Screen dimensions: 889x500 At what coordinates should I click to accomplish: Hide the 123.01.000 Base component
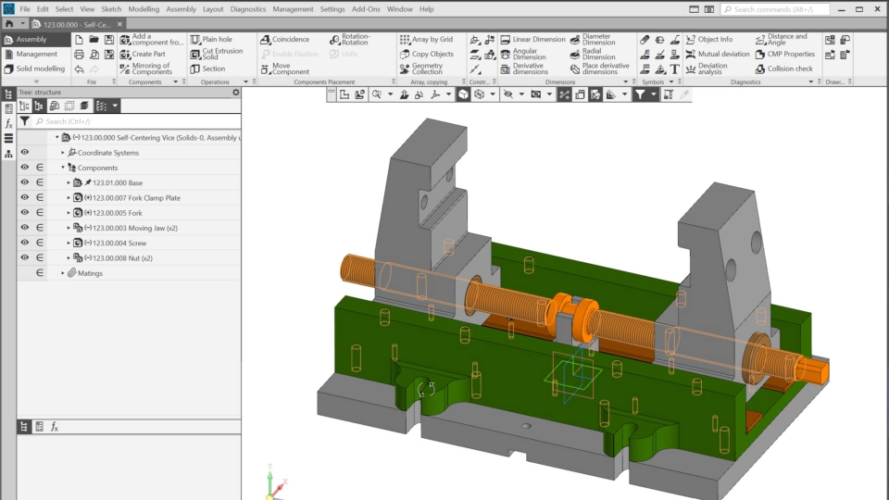[x=25, y=183]
